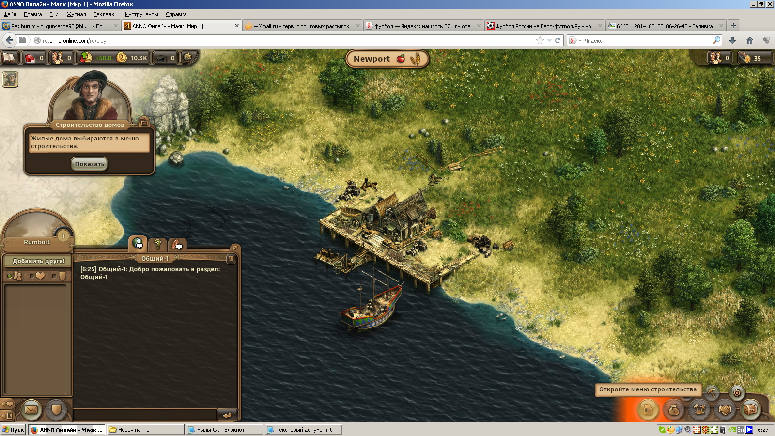Click the Newport island name banner
775x436 pixels.
[387, 59]
